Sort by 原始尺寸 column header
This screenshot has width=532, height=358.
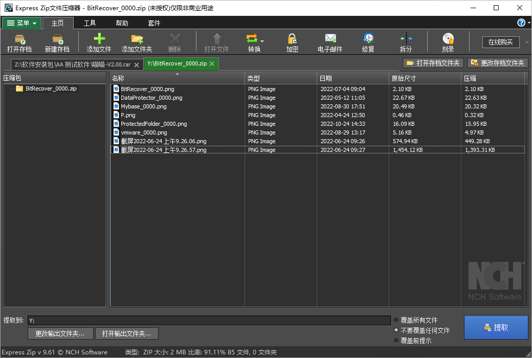[x=425, y=78]
